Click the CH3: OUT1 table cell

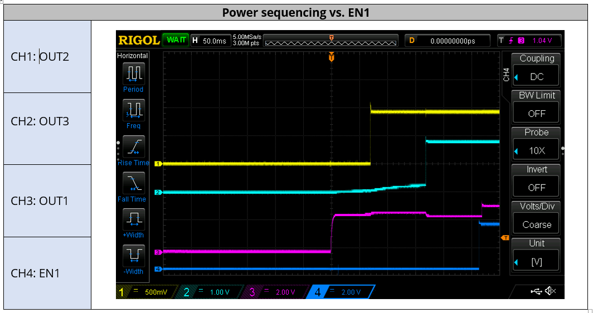(x=47, y=200)
